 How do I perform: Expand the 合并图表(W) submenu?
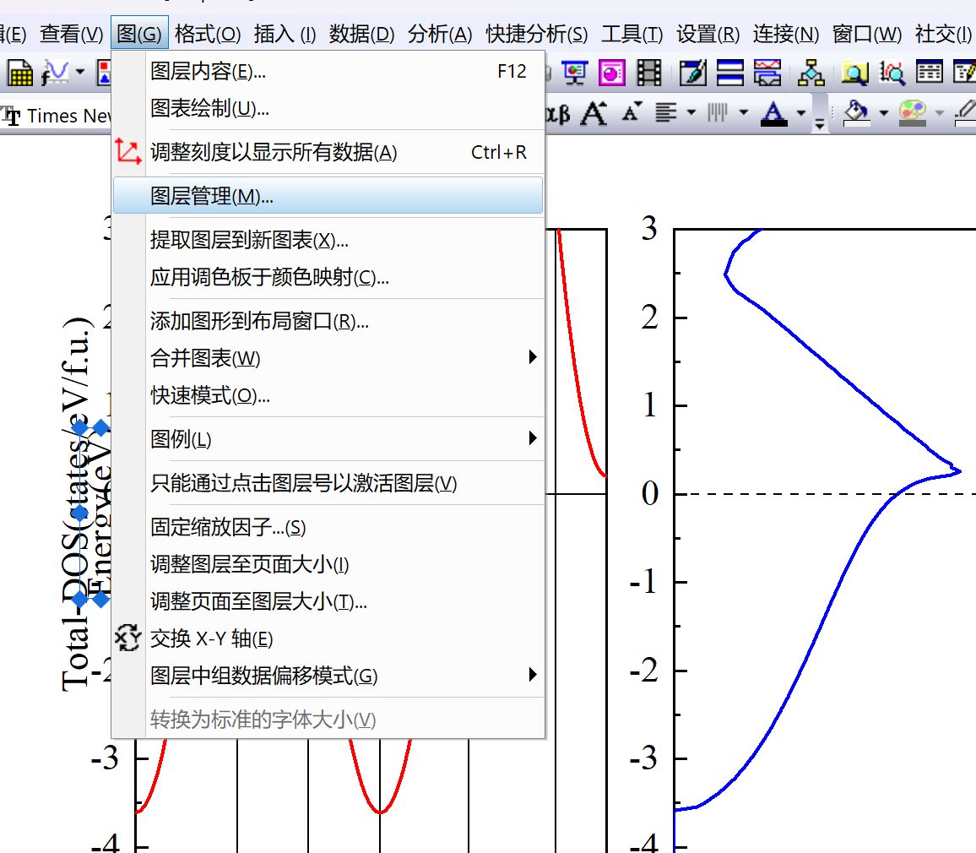(328, 358)
